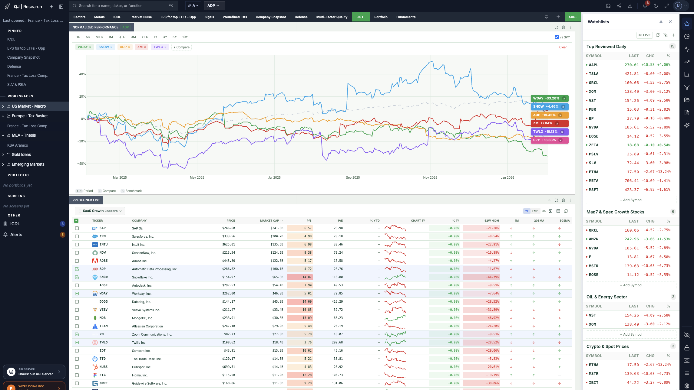This screenshot has width=694, height=390.
Task: Open notifications bell with badge
Action: (x=645, y=6)
